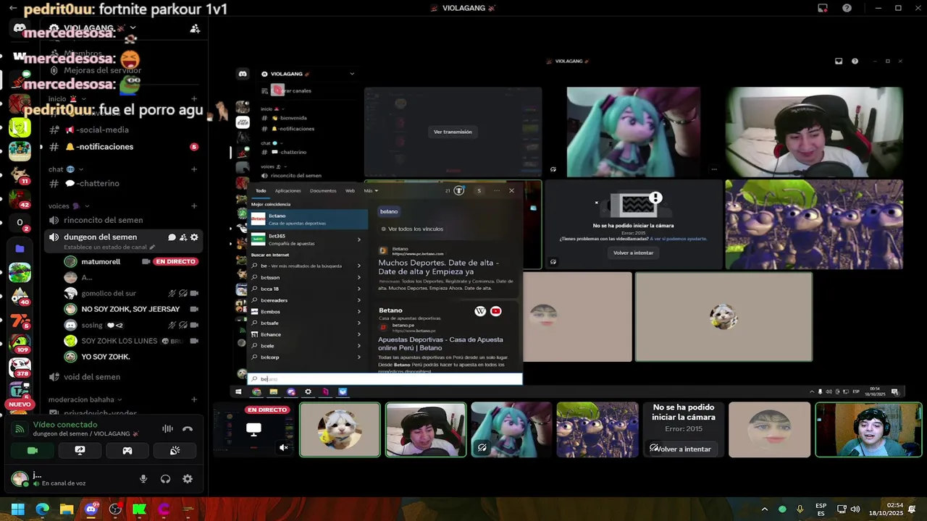Viewport: 927px width, 521px height.
Task: Invite to dungeon del semen voice channel
Action: [183, 237]
